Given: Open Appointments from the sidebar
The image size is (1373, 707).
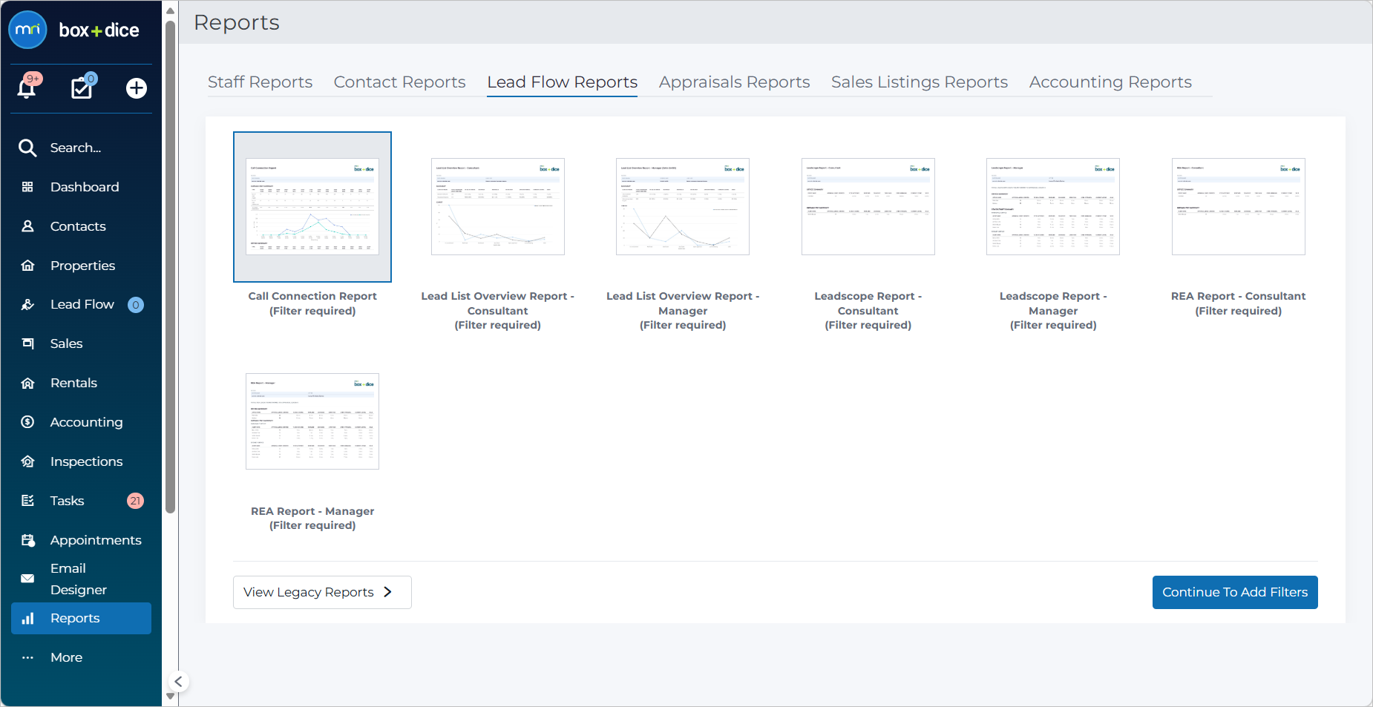Looking at the screenshot, I should point(82,540).
